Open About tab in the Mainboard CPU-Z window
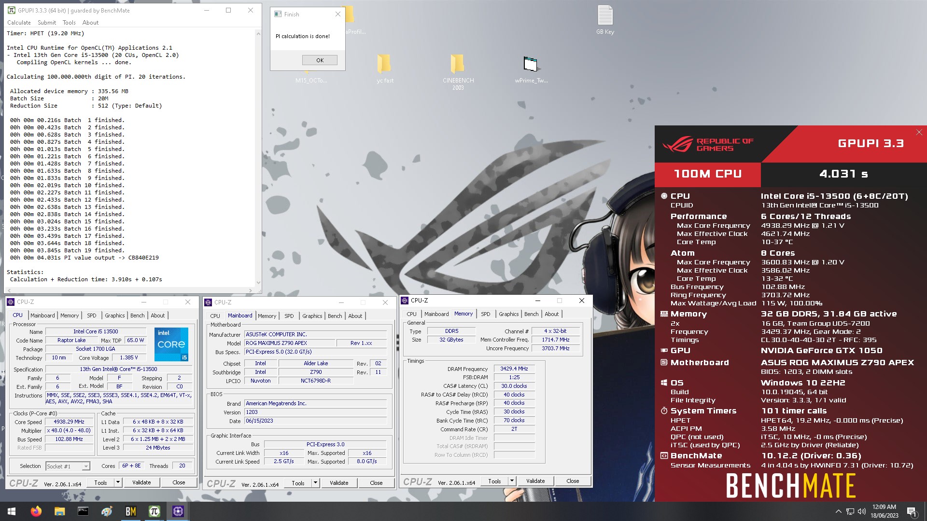 click(x=355, y=316)
